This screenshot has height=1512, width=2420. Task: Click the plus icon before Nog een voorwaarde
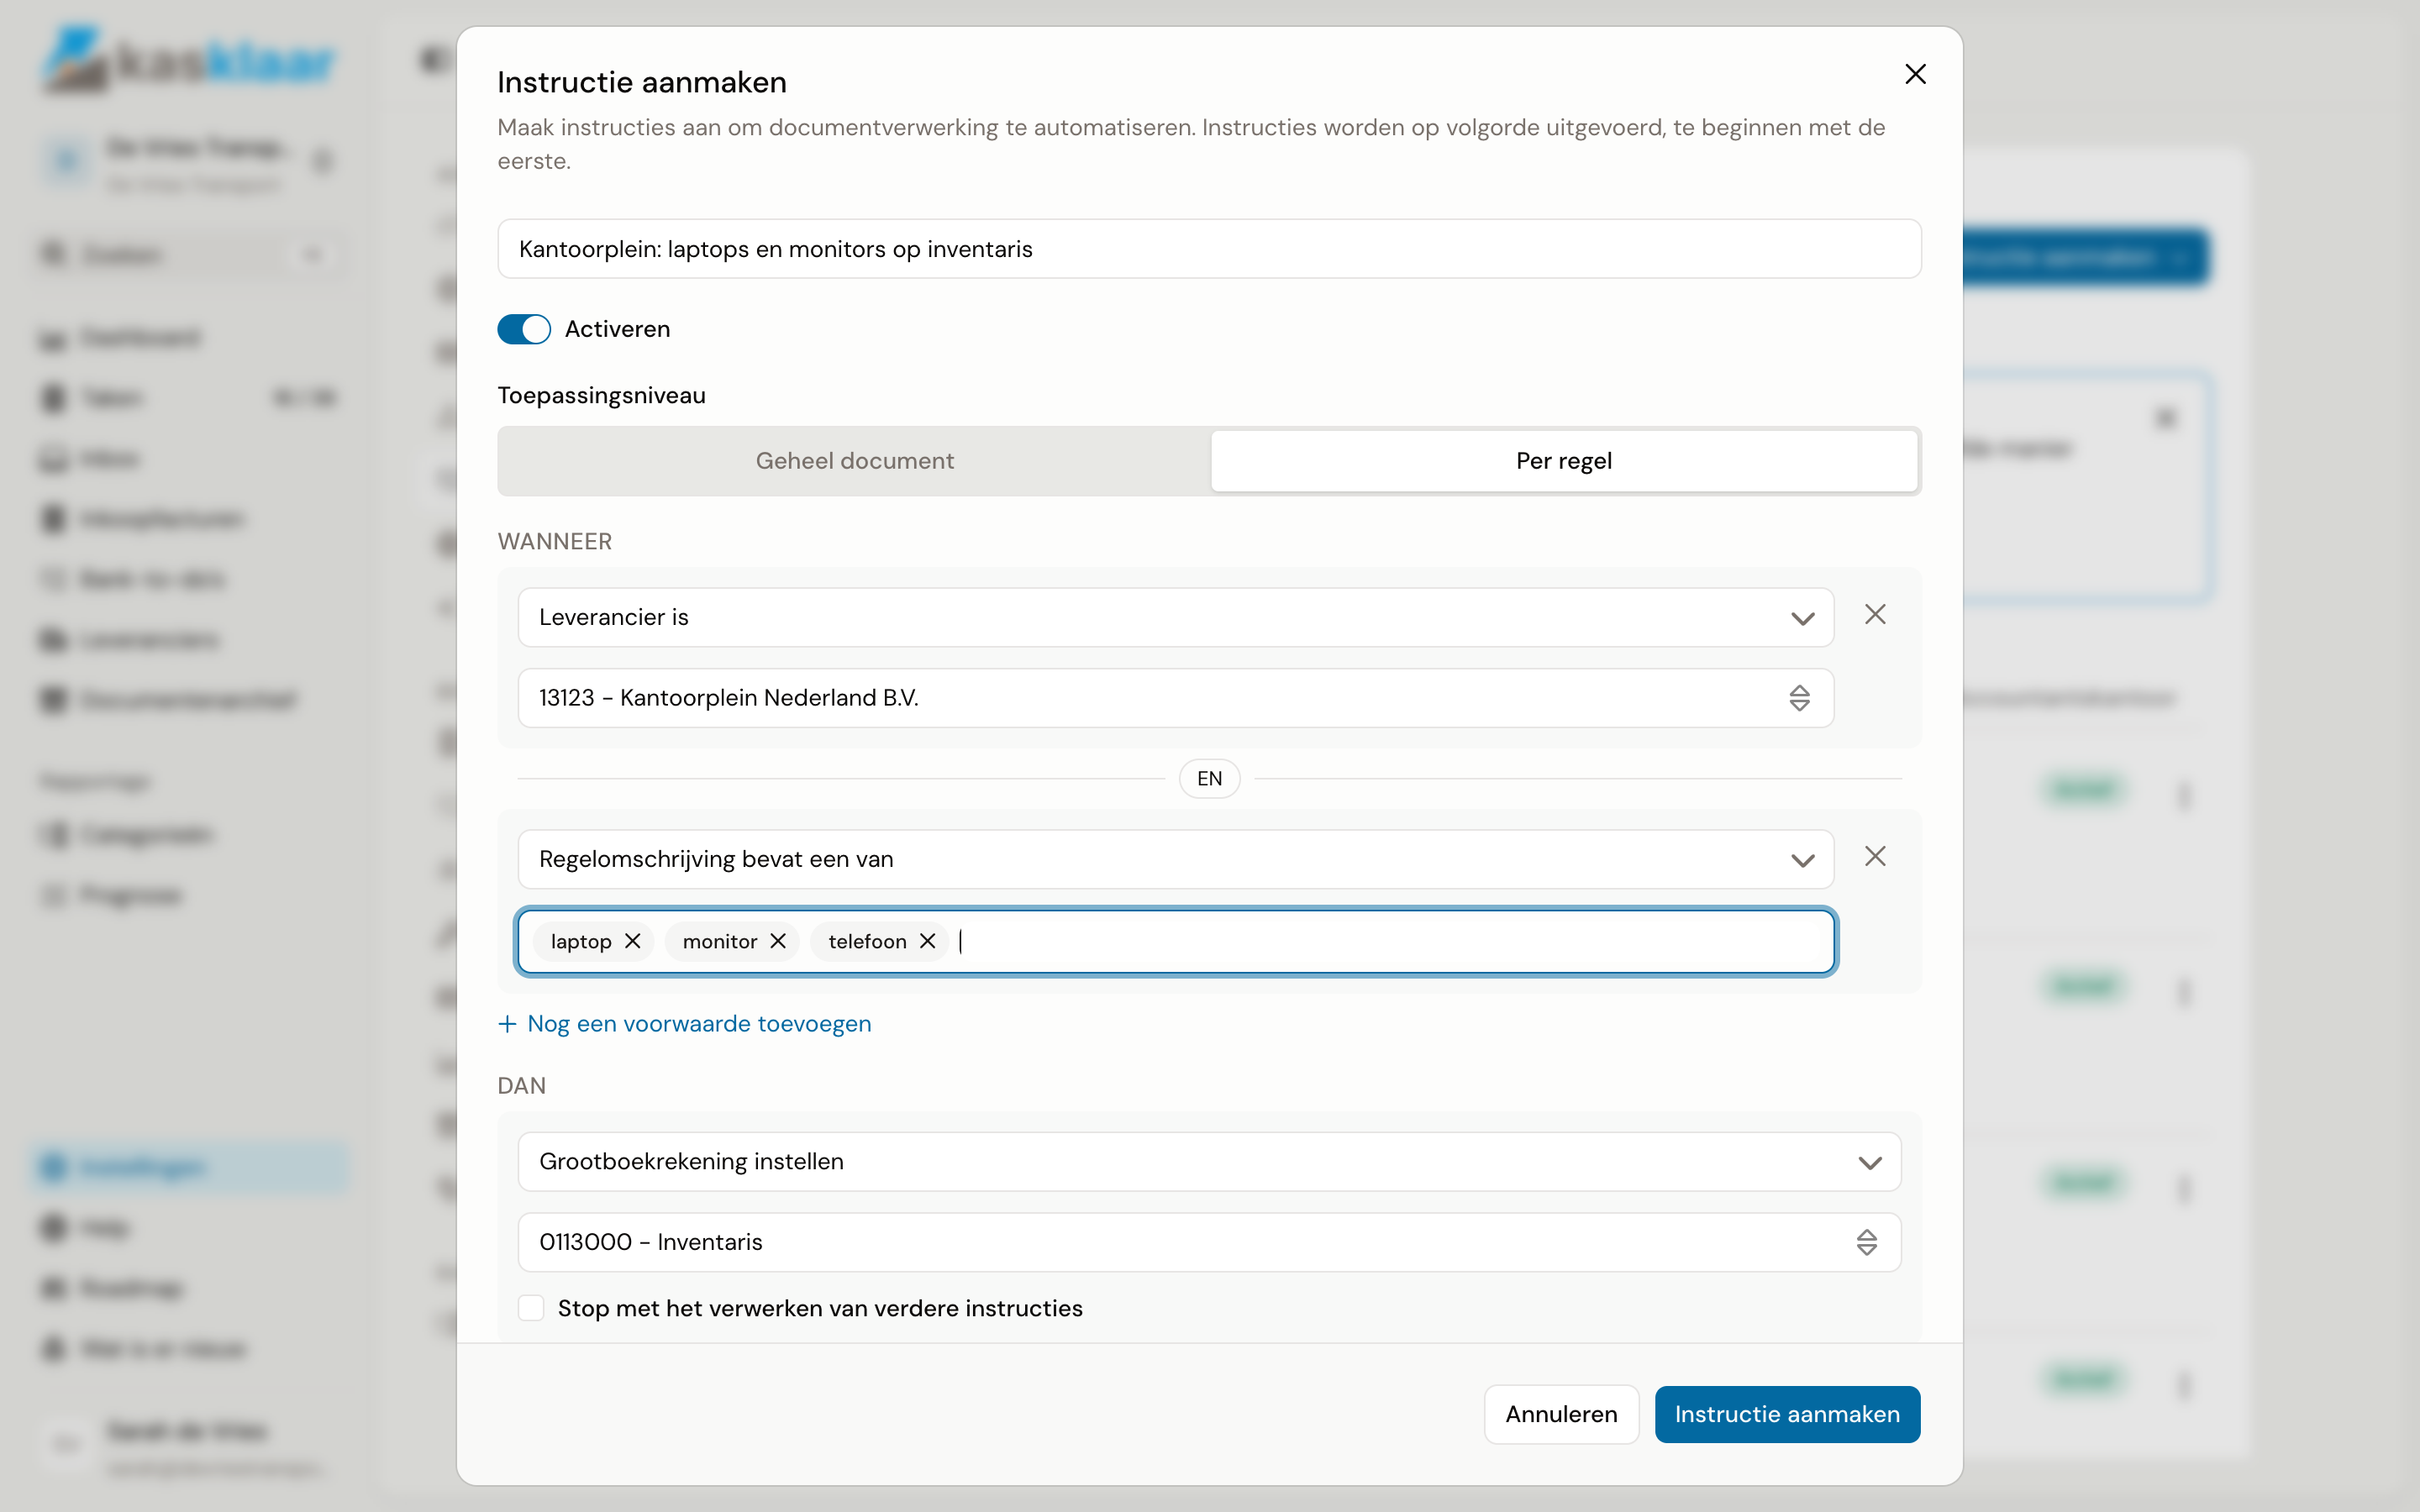pyautogui.click(x=508, y=1024)
